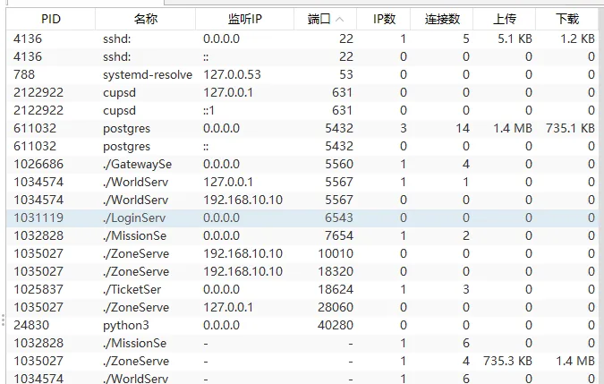Click the panel splitter grip dots at left edge
604x384 pixels.
(3, 320)
